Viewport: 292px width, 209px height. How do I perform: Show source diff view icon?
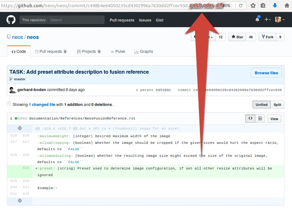coord(250,119)
